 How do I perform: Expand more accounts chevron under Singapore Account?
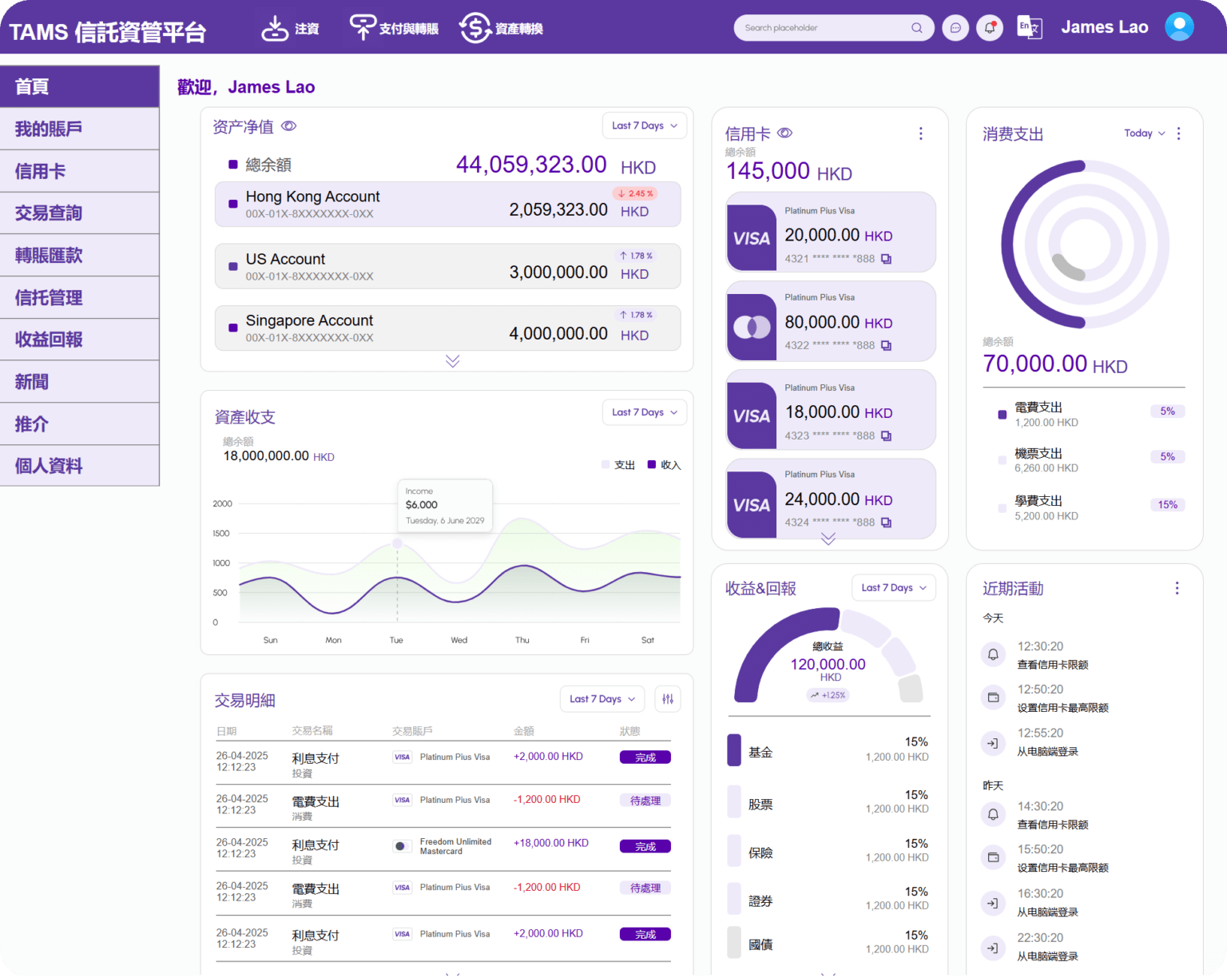tap(452, 361)
